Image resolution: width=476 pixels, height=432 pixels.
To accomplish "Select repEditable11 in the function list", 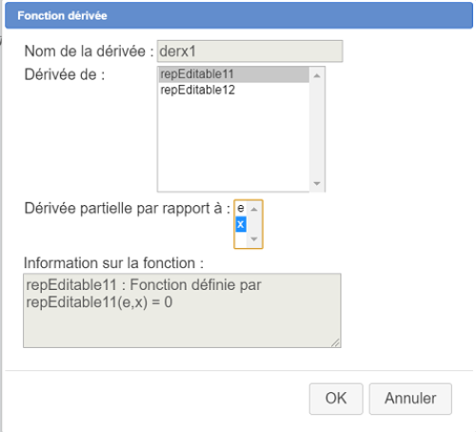I will click(234, 74).
